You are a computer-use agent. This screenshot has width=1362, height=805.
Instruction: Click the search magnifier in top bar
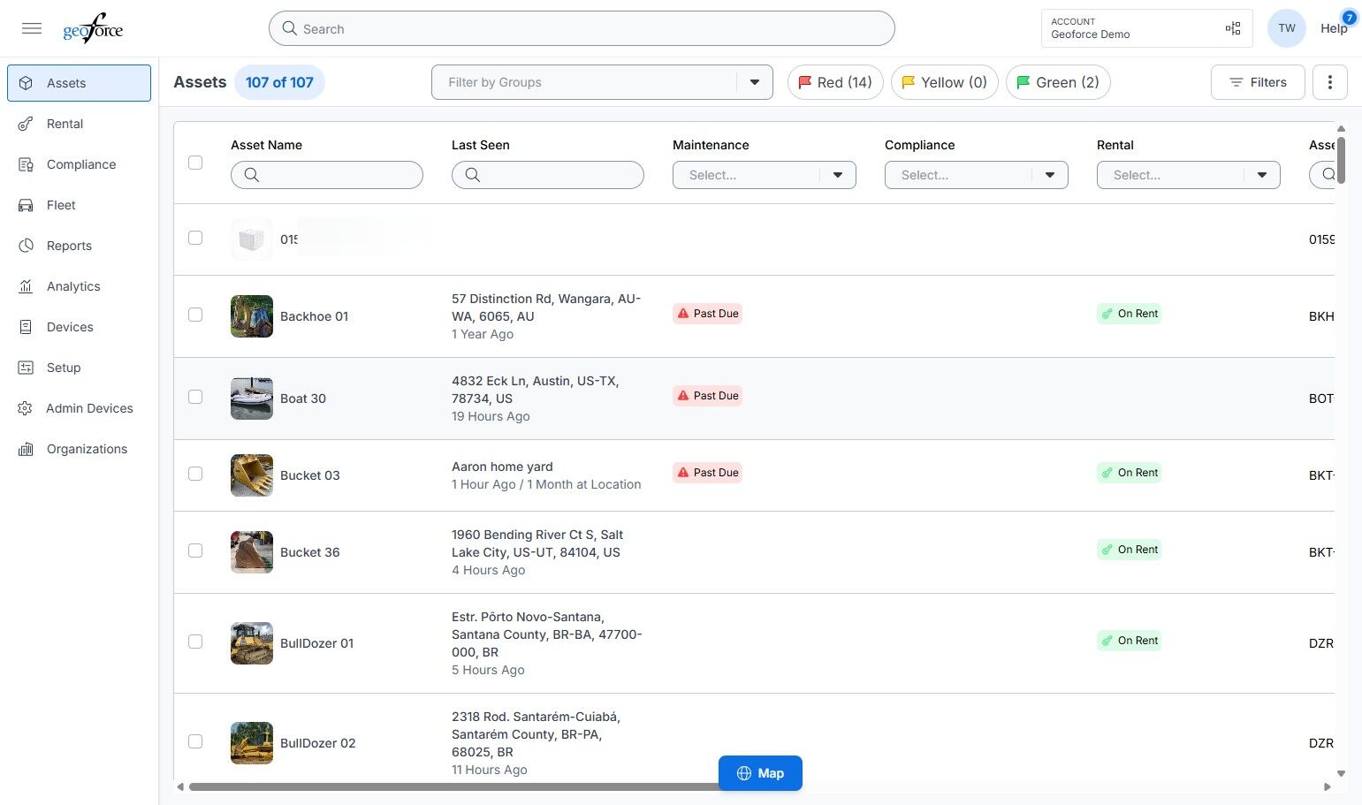coord(289,28)
